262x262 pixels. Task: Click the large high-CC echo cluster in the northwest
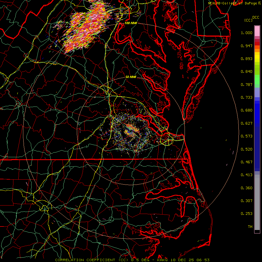[x=86, y=27]
